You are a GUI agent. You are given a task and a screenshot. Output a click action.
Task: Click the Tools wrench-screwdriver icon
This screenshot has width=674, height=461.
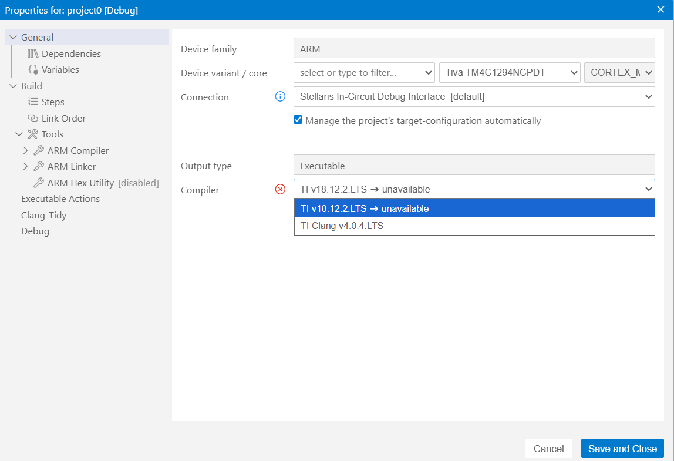(33, 134)
